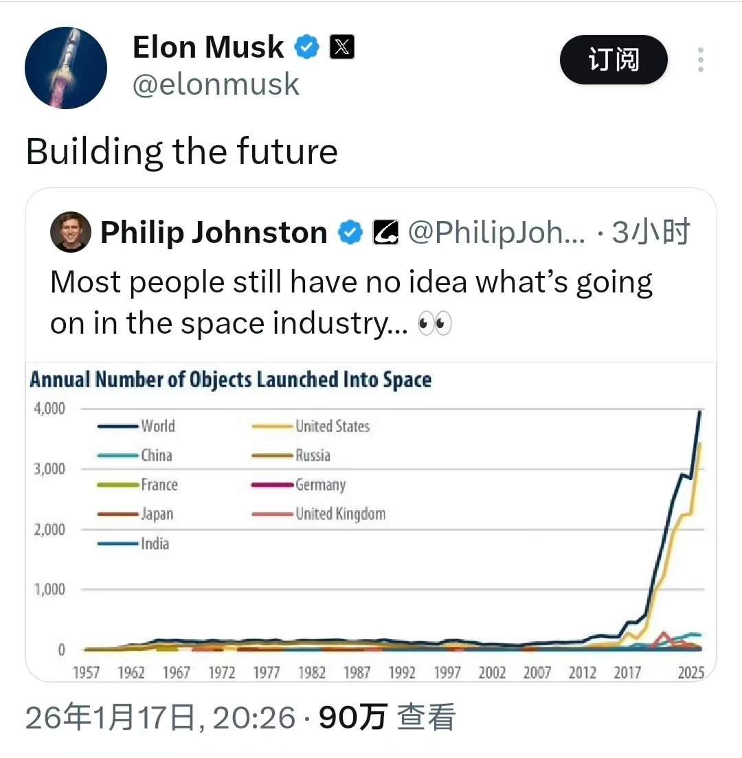Click the Building the future post text
Screen dimensions: 742x758
coord(182,152)
